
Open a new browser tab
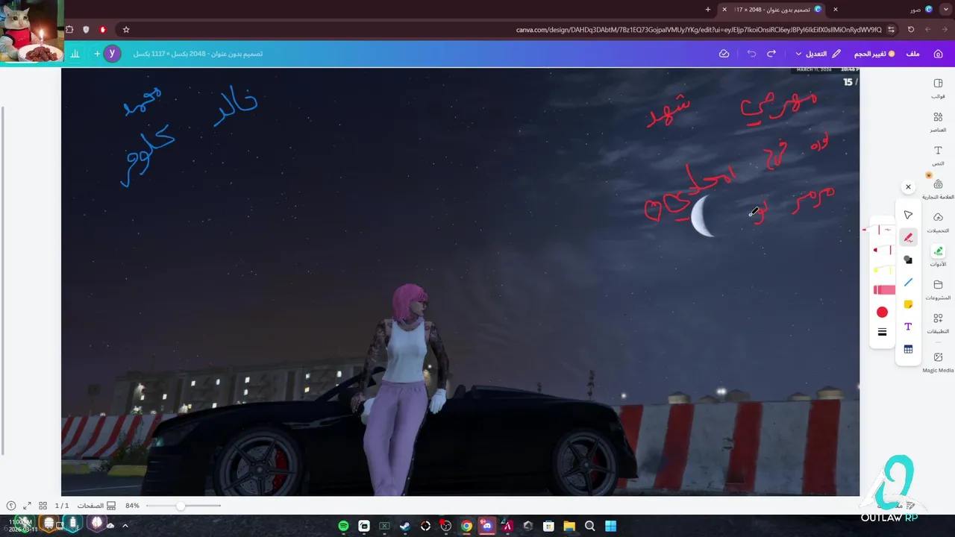click(x=708, y=9)
